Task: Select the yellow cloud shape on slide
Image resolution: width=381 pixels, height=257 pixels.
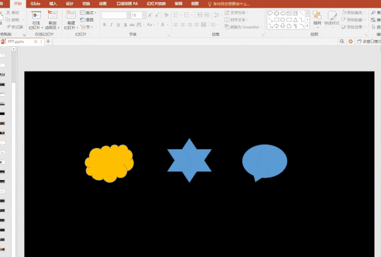Action: coord(109,163)
